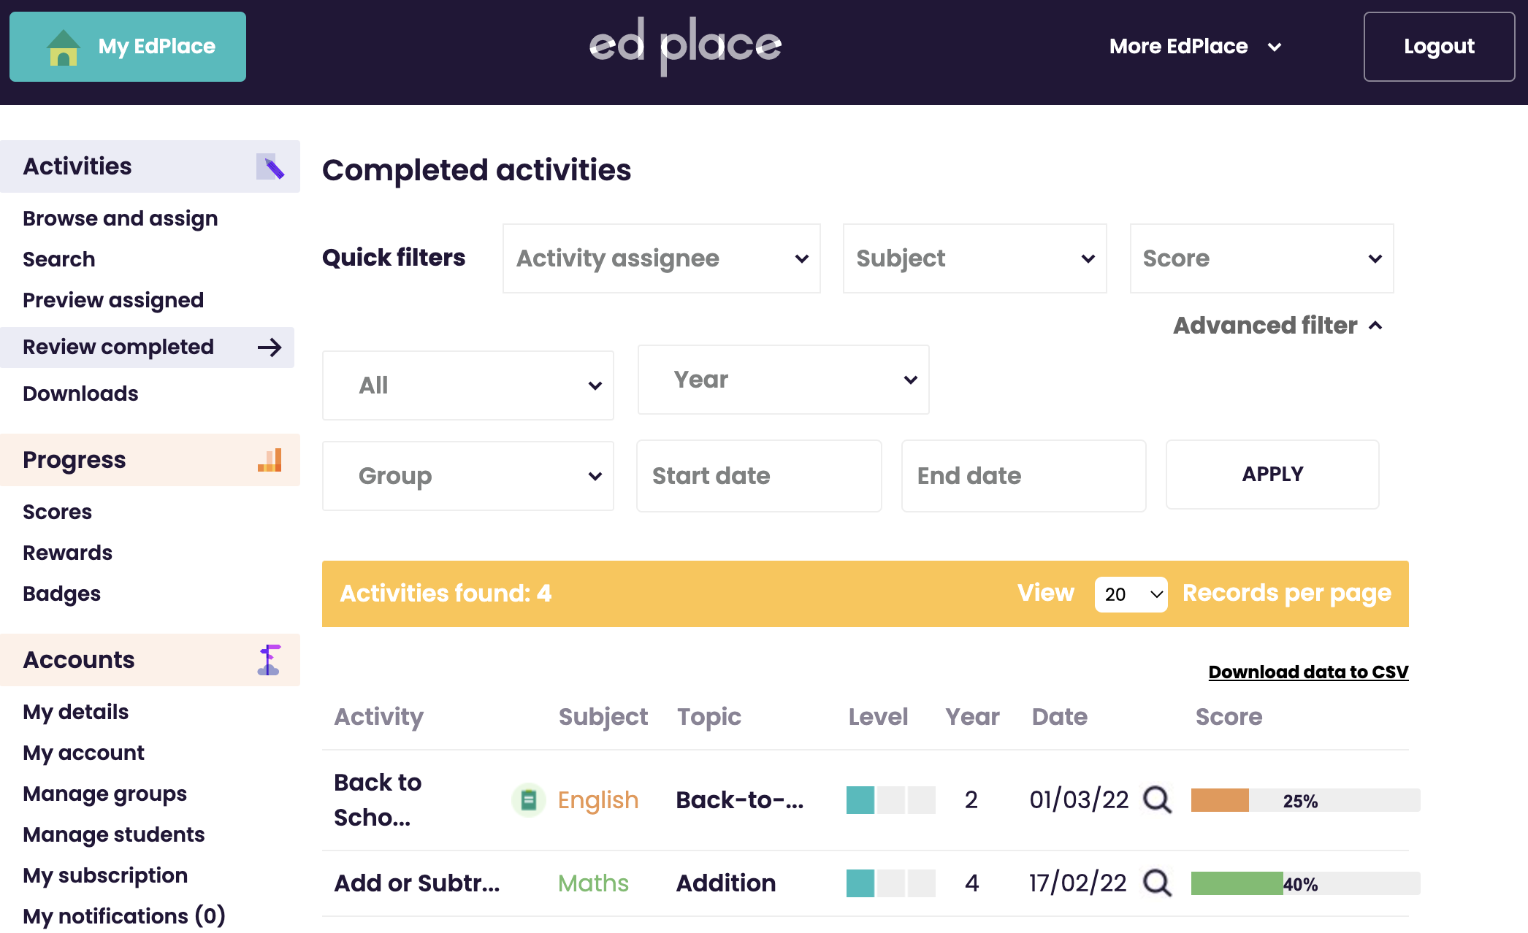Screen dimensions: 1528x933
Task: Click the signpost icon beside Accounts
Action: click(269, 660)
